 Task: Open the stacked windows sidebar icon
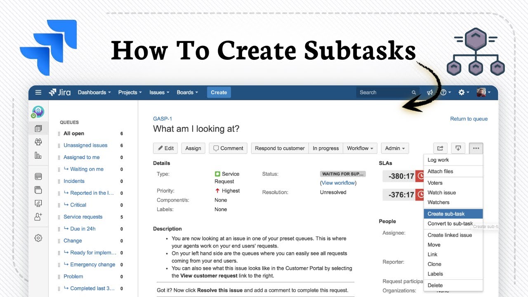coord(38,190)
